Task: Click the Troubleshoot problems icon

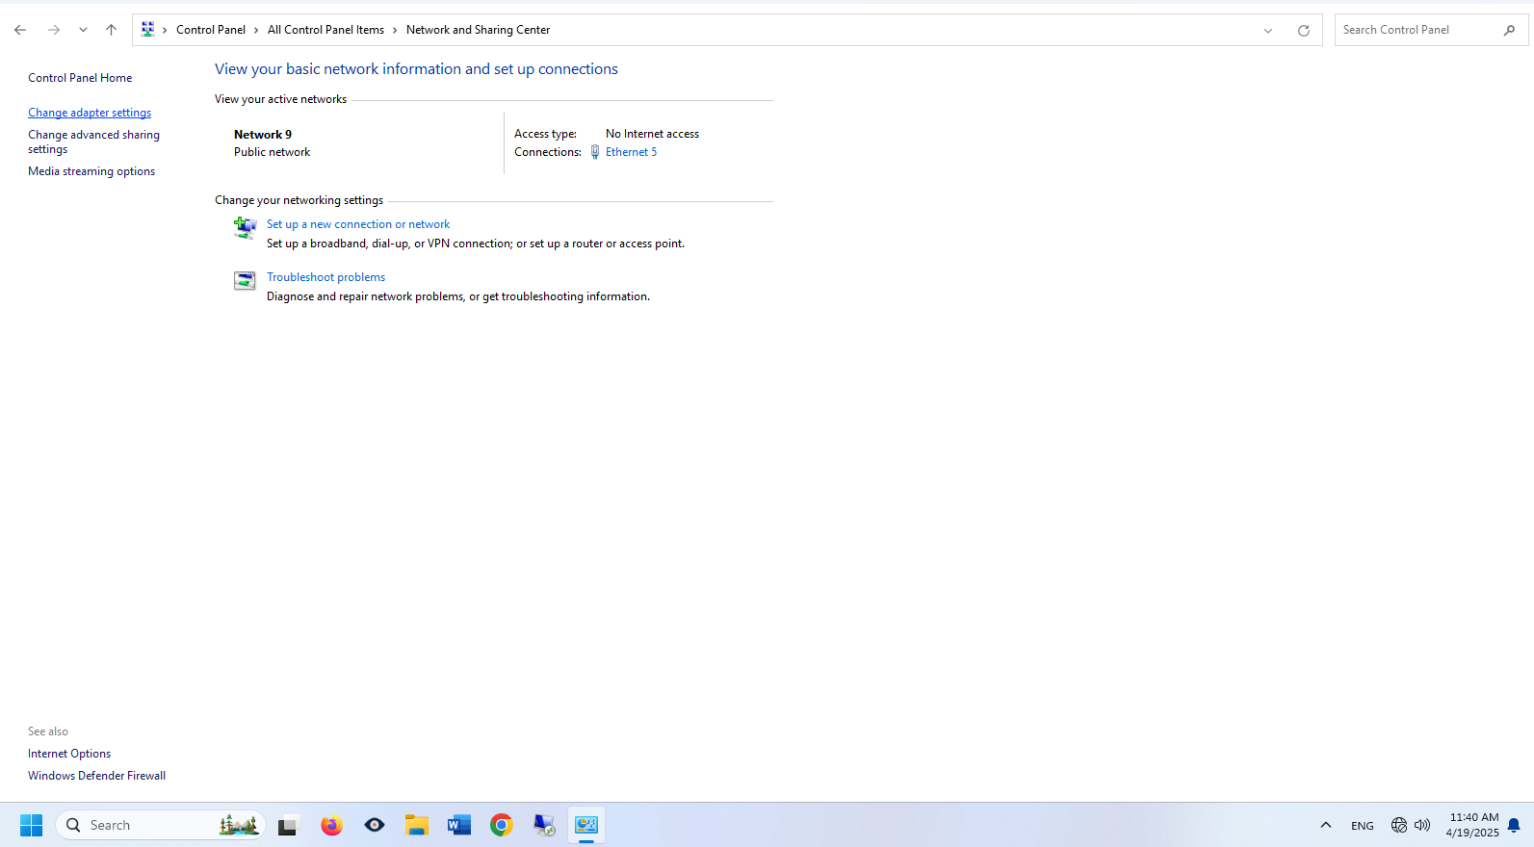Action: [245, 280]
